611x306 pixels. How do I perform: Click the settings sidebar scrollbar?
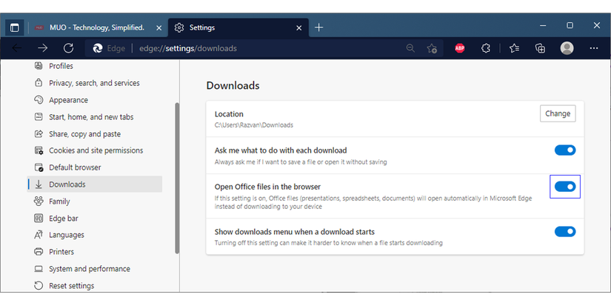177,178
